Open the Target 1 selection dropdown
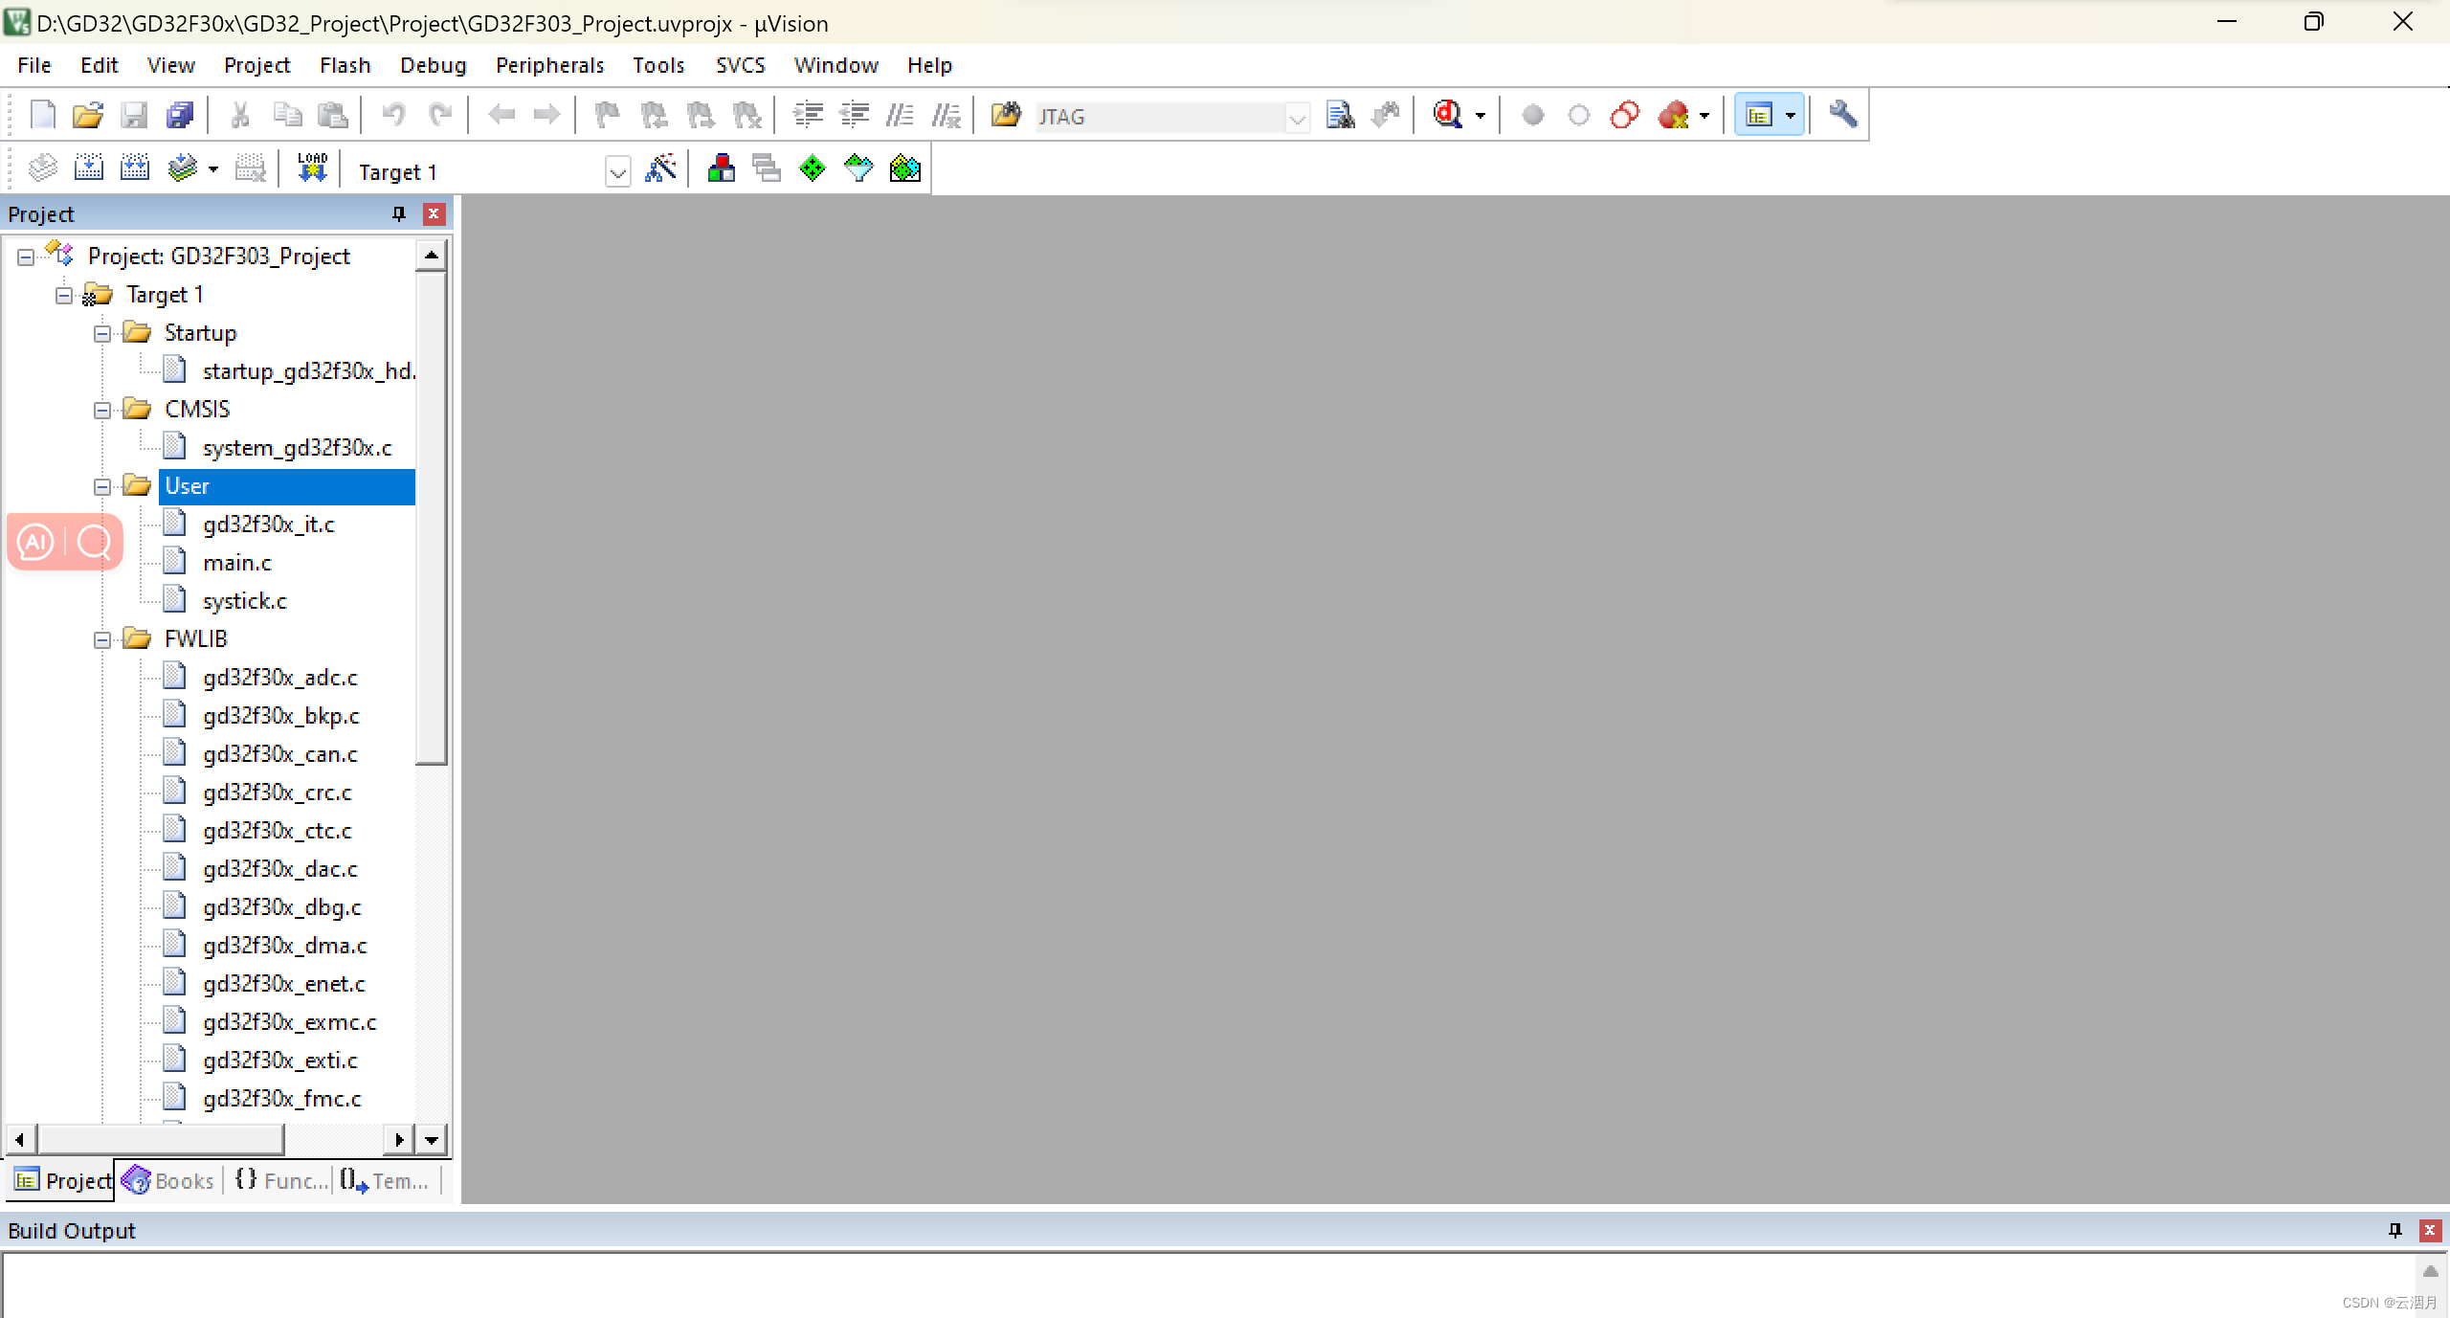Viewport: 2450px width, 1318px height. tap(617, 172)
